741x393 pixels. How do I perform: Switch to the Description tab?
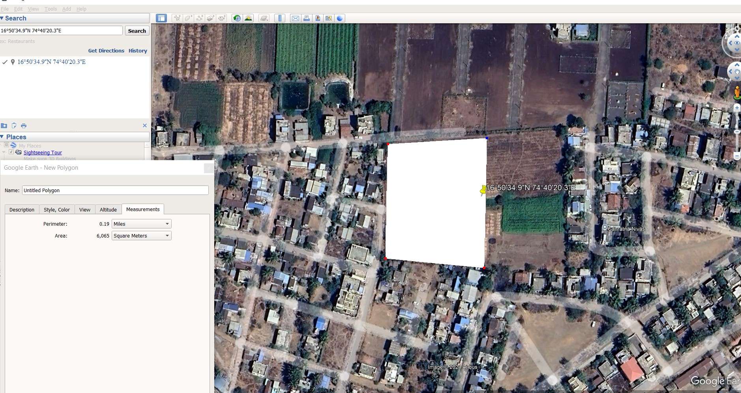coord(22,210)
